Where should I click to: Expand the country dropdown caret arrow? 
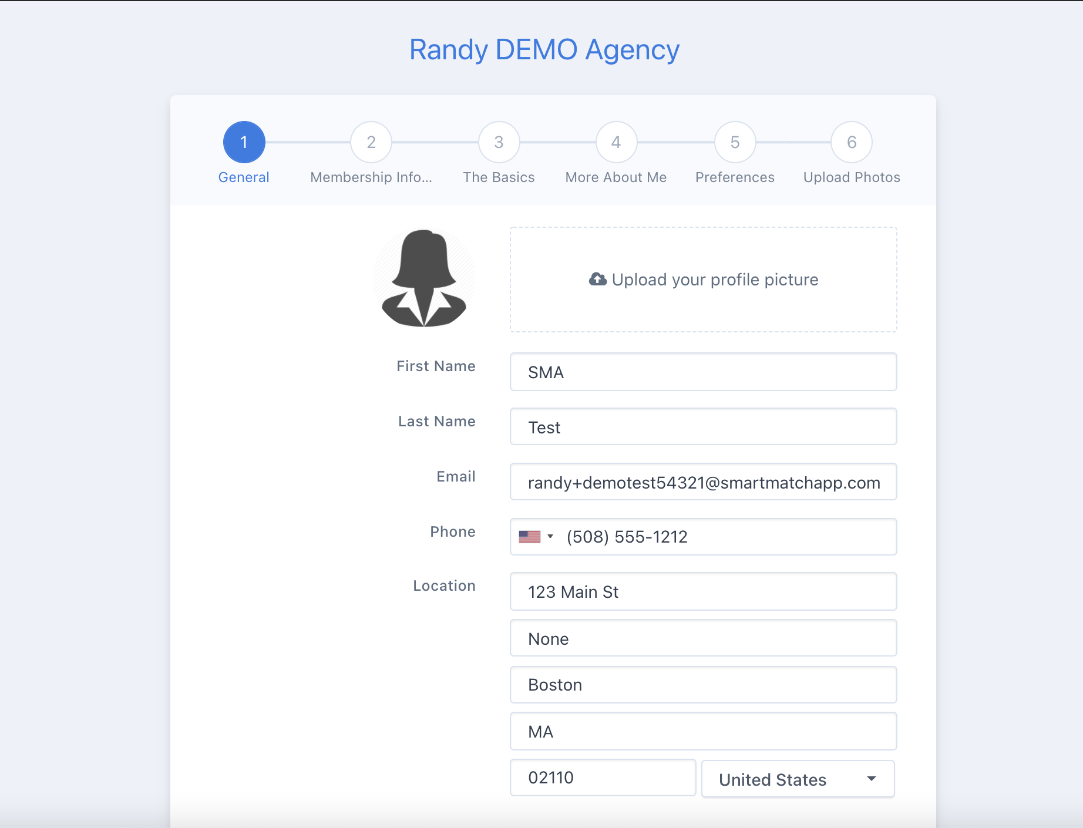pyautogui.click(x=872, y=779)
